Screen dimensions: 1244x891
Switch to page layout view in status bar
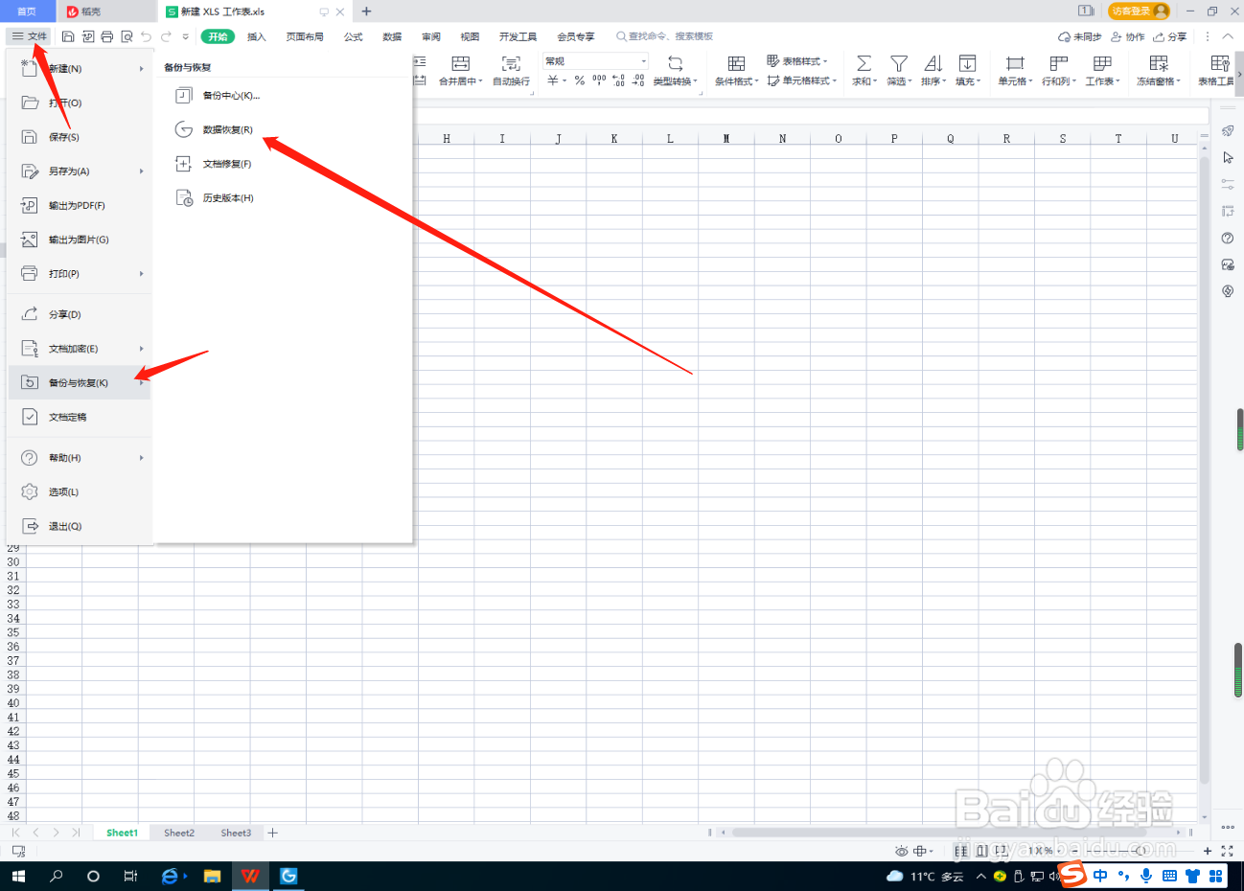tap(981, 851)
